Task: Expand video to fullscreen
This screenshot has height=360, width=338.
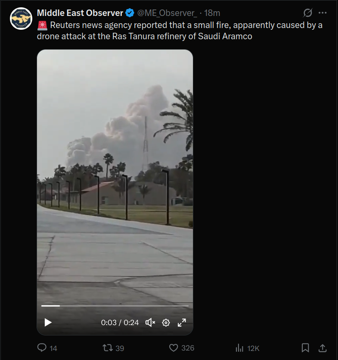Action: pyautogui.click(x=182, y=322)
